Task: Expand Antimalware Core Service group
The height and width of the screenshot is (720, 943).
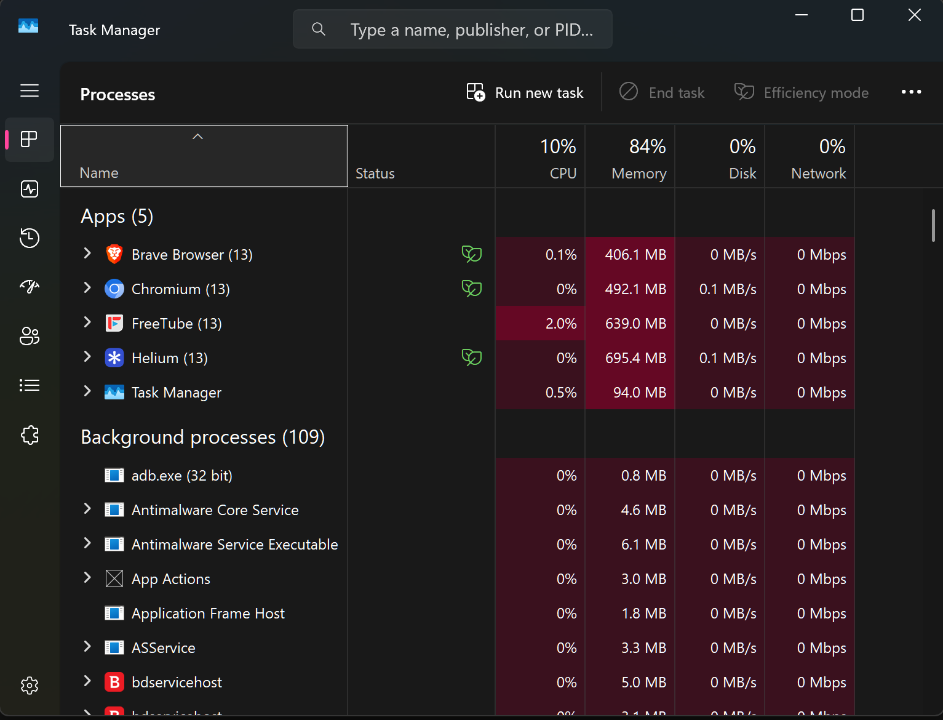Action: pos(87,508)
